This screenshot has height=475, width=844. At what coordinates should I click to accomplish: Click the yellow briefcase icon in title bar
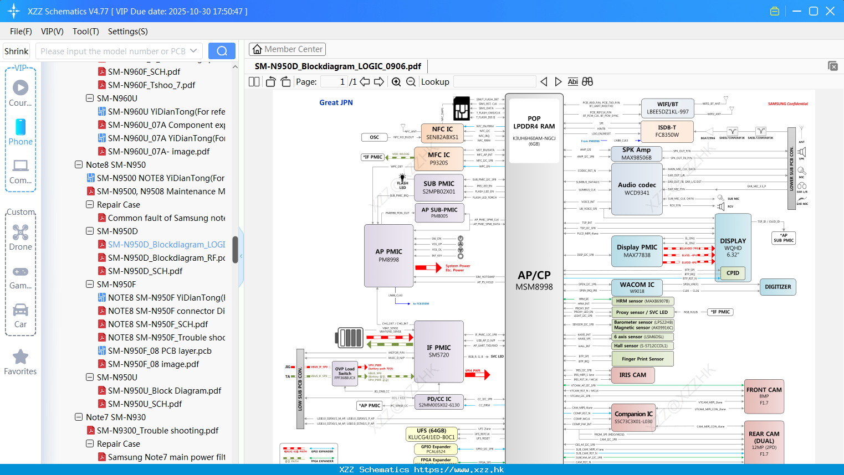pyautogui.click(x=775, y=11)
